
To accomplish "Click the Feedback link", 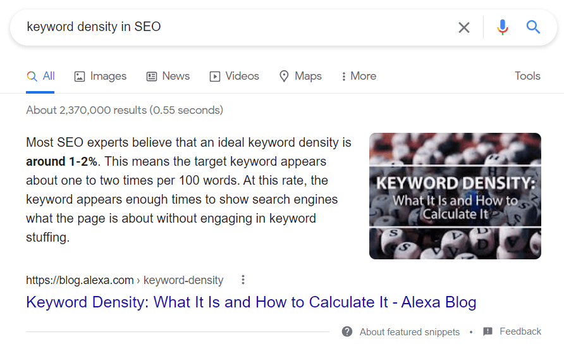I will (x=520, y=331).
